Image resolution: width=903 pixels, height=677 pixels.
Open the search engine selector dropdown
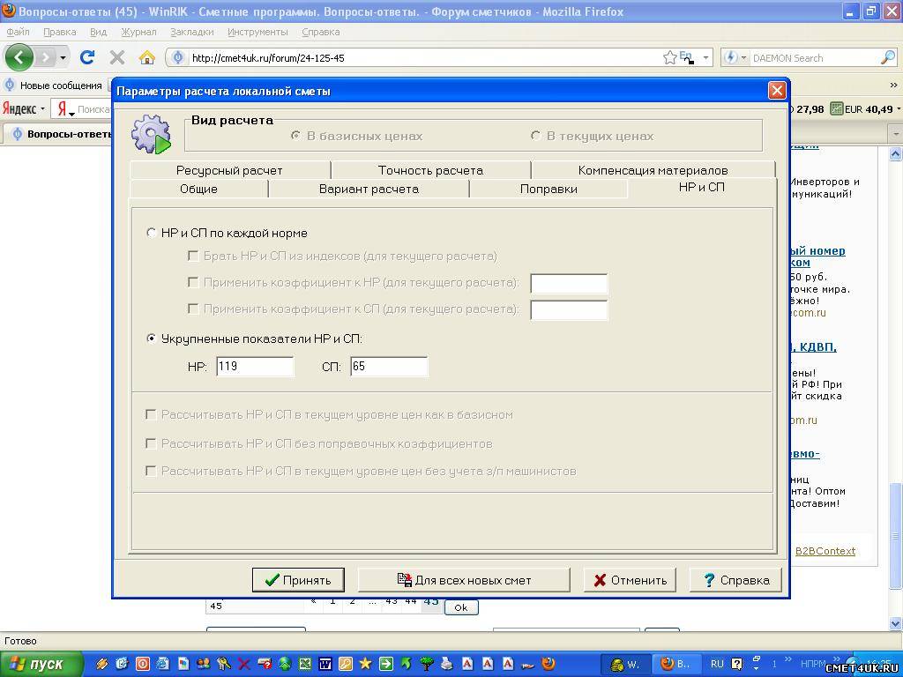743,57
